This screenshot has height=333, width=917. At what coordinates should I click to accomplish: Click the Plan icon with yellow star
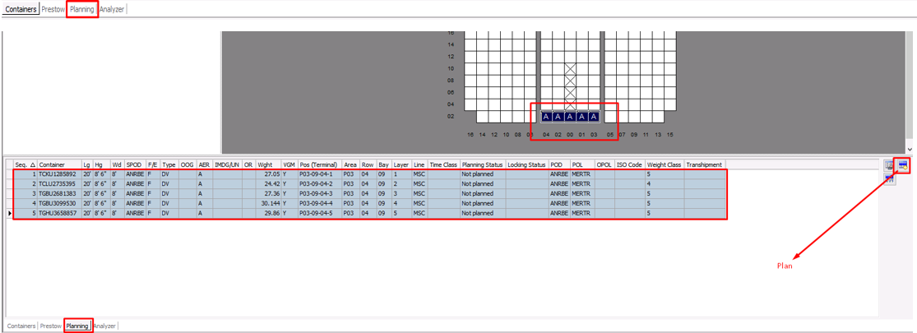coord(903,164)
